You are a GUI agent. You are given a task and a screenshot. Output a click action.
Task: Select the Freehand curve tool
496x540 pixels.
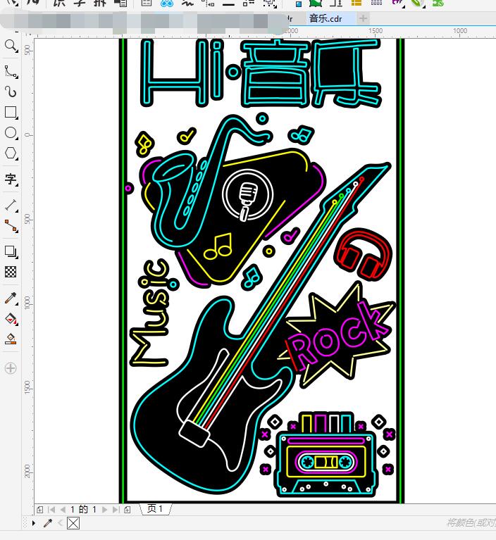[11, 71]
